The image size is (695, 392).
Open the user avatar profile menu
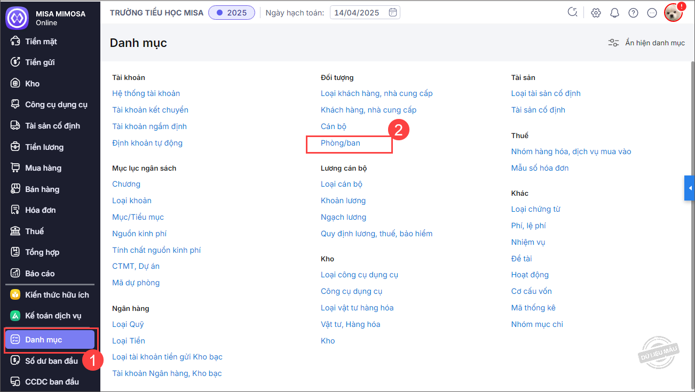click(674, 13)
